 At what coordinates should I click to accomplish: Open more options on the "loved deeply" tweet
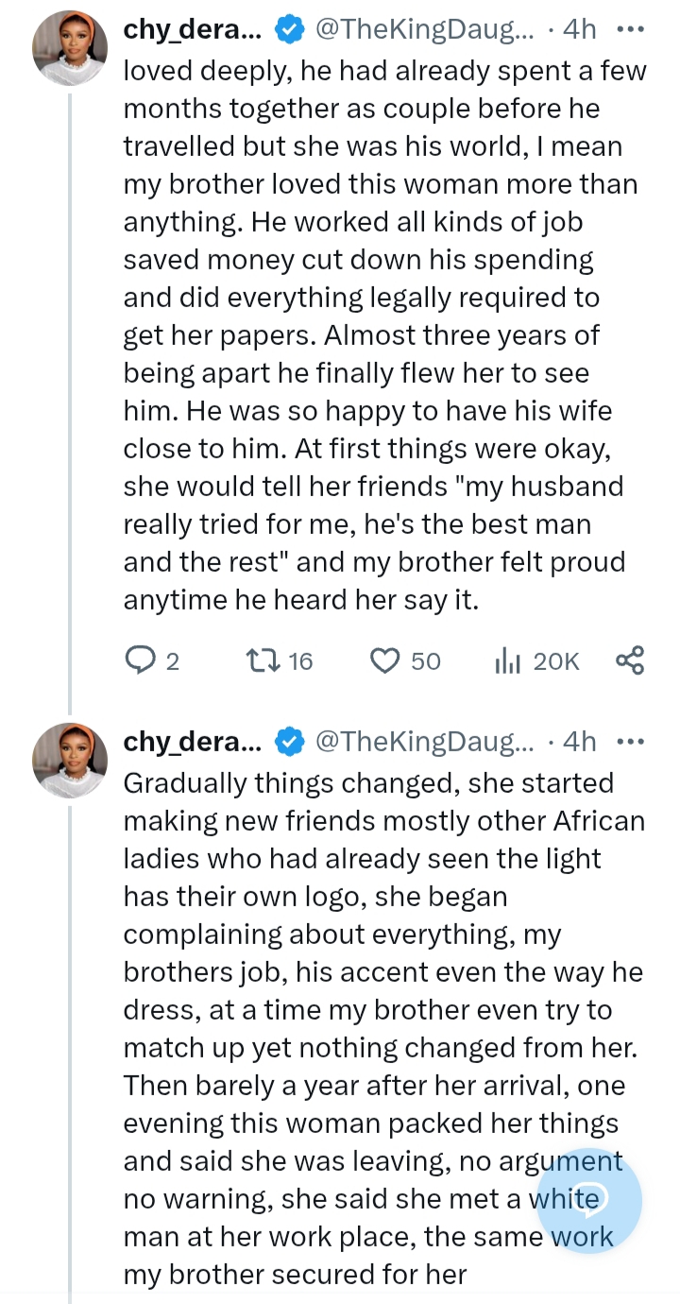629,29
